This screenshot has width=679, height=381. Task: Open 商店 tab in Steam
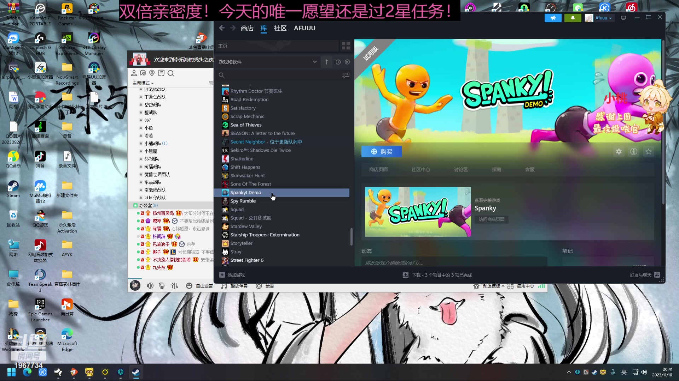(x=247, y=28)
